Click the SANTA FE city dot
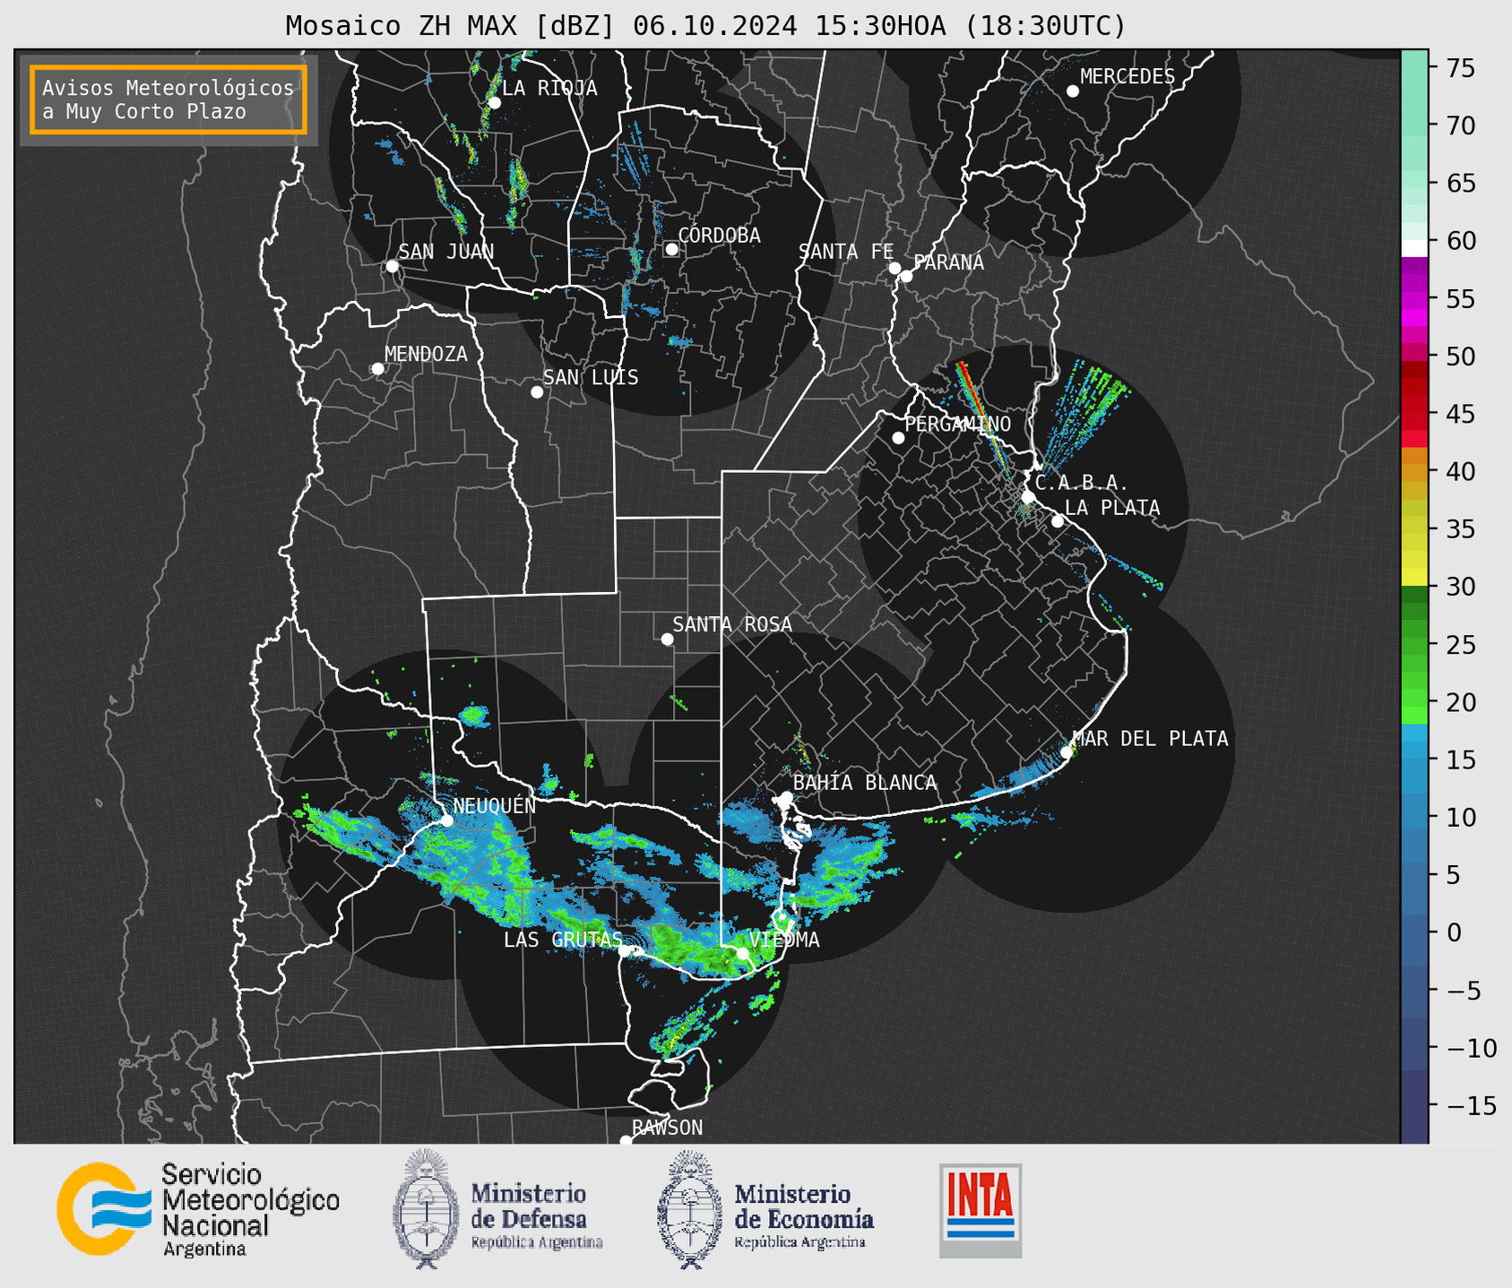This screenshot has width=1512, height=1288. [x=894, y=268]
